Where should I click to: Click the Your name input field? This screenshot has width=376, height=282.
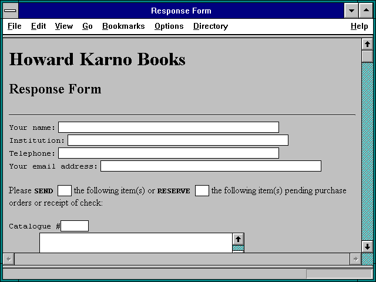coord(169,127)
